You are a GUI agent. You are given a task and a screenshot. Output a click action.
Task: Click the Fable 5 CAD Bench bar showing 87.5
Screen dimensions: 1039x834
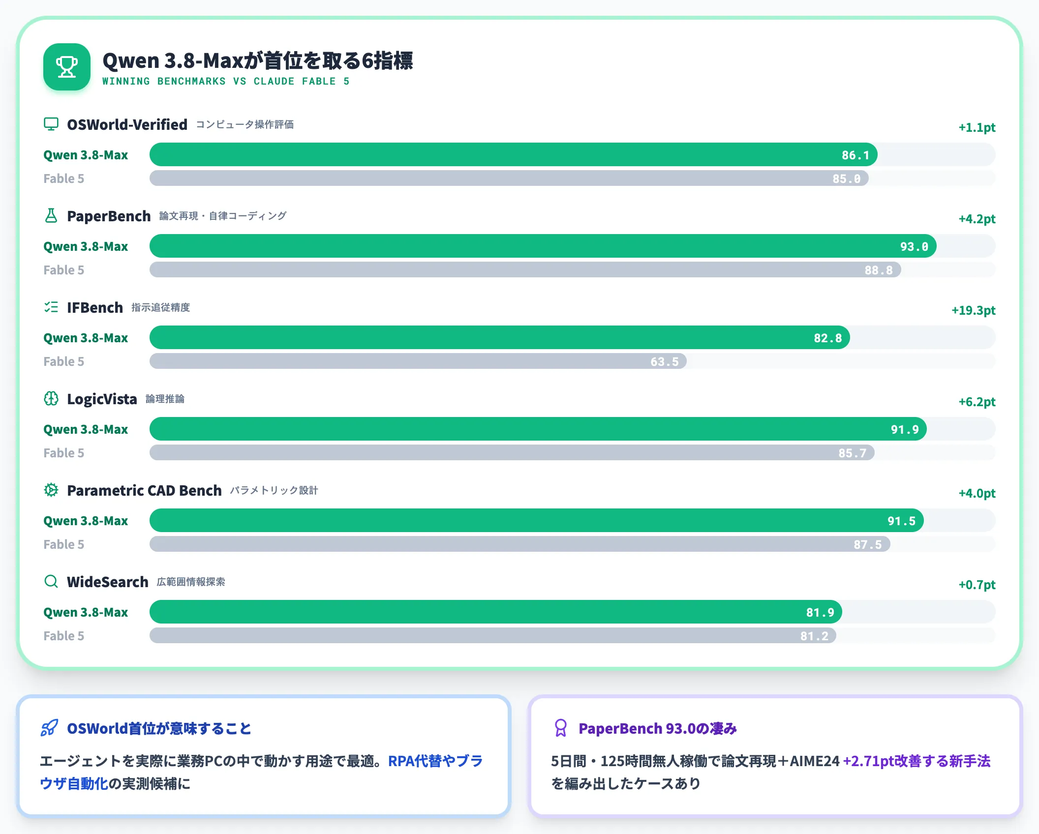(520, 544)
